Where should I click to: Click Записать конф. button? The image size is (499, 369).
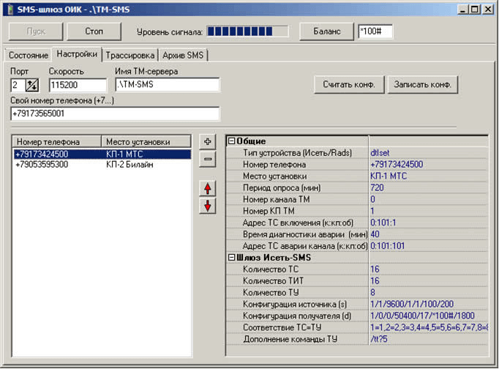[x=422, y=84]
